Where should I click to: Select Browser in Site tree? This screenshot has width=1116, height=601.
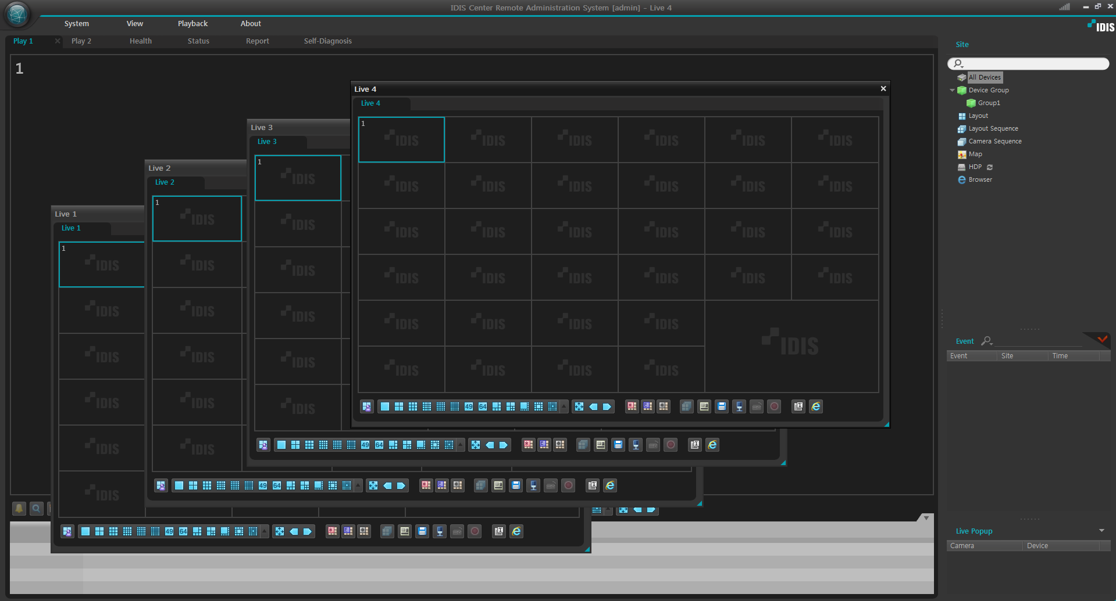[980, 179]
